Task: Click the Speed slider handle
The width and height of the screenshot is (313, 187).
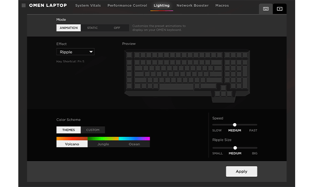Action: (235, 125)
